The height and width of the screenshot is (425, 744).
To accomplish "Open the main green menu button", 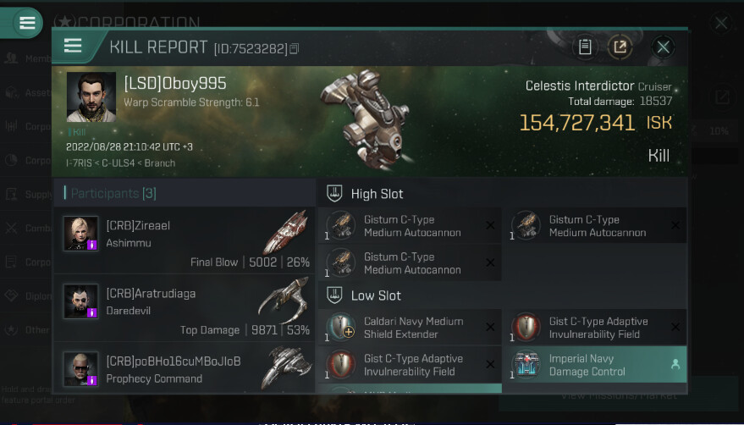I will pos(27,22).
